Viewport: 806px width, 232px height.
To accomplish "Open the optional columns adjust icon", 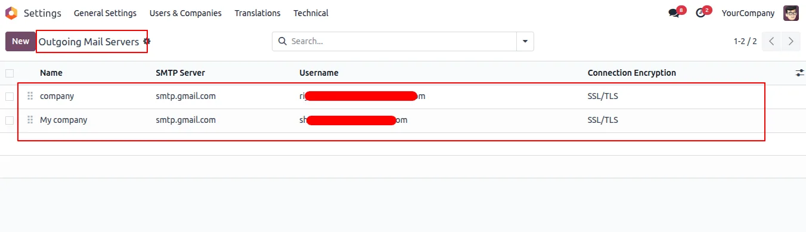I will click(x=799, y=73).
